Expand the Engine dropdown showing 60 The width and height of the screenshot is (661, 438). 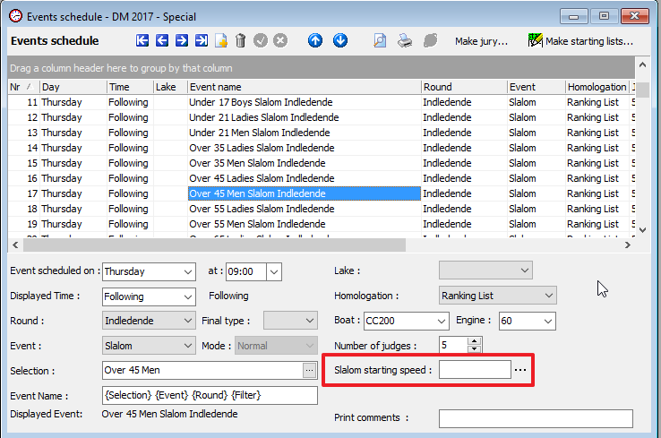pyautogui.click(x=548, y=321)
